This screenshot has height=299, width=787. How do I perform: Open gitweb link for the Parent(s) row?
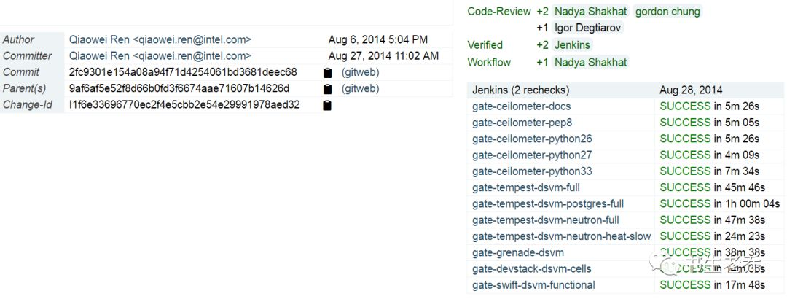click(x=360, y=88)
